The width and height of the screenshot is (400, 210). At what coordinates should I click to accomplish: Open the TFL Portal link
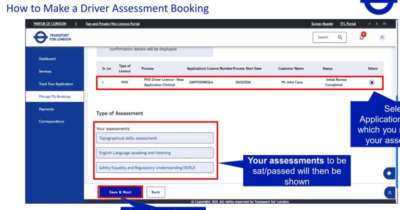348,24
